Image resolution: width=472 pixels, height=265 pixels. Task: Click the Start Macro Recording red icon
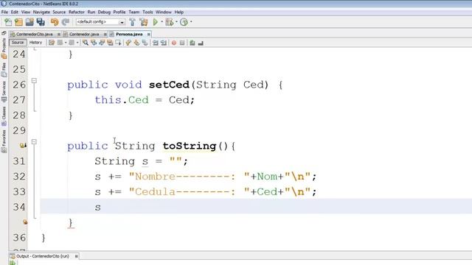[x=174, y=43]
